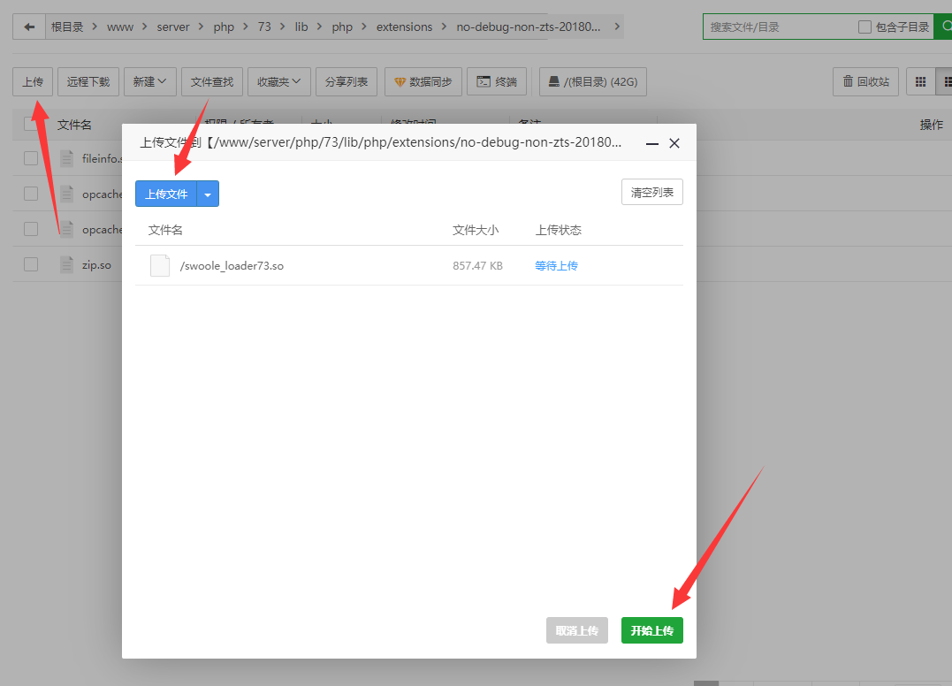
Task: Navigate to the extensions folder in breadcrumb
Action: coord(404,27)
